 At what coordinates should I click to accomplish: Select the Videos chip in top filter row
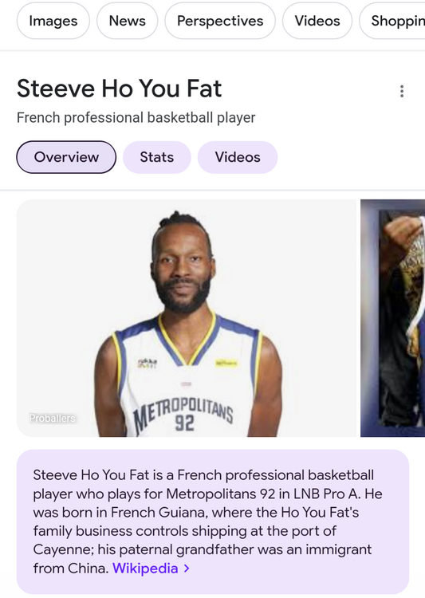tap(317, 21)
